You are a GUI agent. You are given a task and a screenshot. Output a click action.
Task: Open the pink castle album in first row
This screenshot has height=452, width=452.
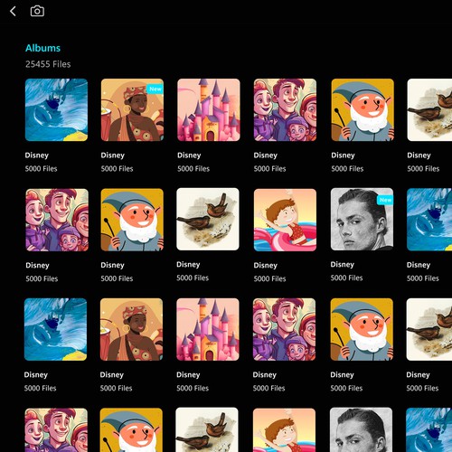coord(209,110)
